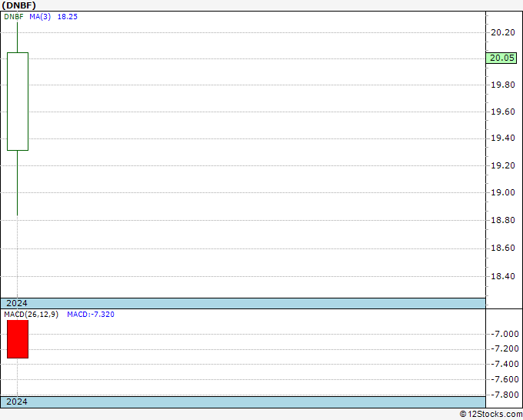
Task: Click the MACD:-7.320 value text
Action: 91,315
